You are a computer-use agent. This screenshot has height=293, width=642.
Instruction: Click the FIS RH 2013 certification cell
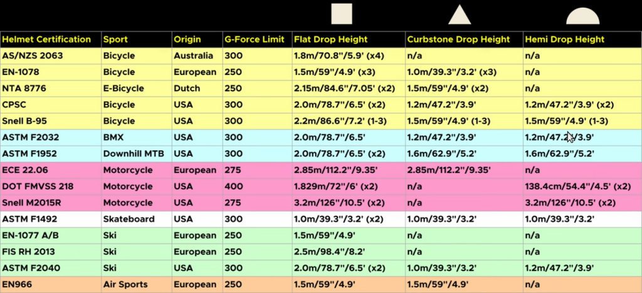click(x=51, y=252)
